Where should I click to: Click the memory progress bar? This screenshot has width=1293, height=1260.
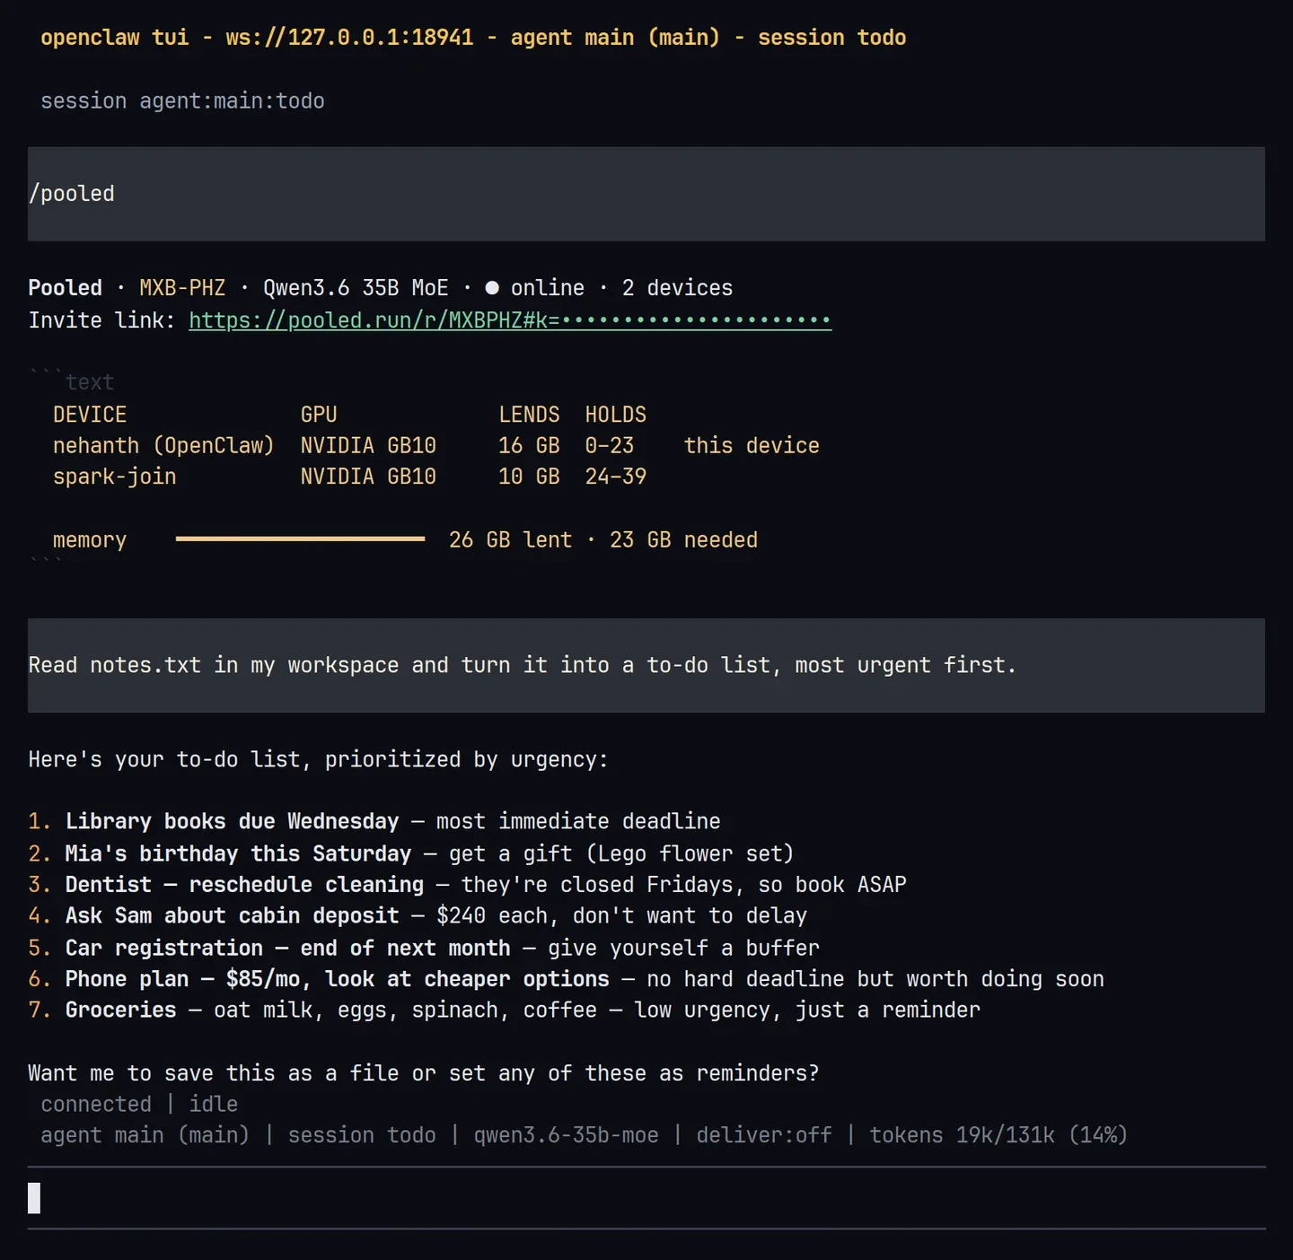pyautogui.click(x=300, y=538)
